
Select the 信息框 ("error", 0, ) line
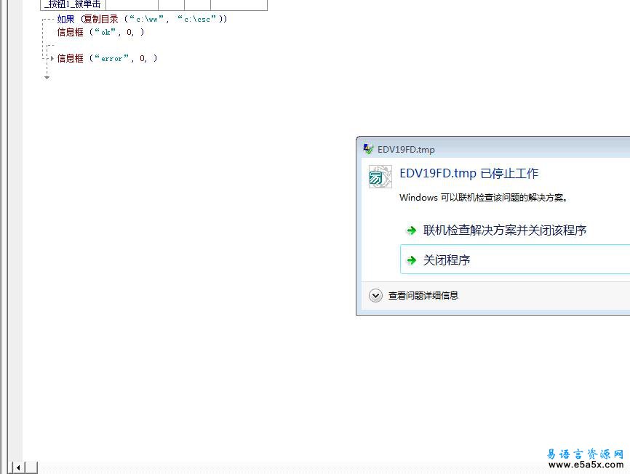107,58
